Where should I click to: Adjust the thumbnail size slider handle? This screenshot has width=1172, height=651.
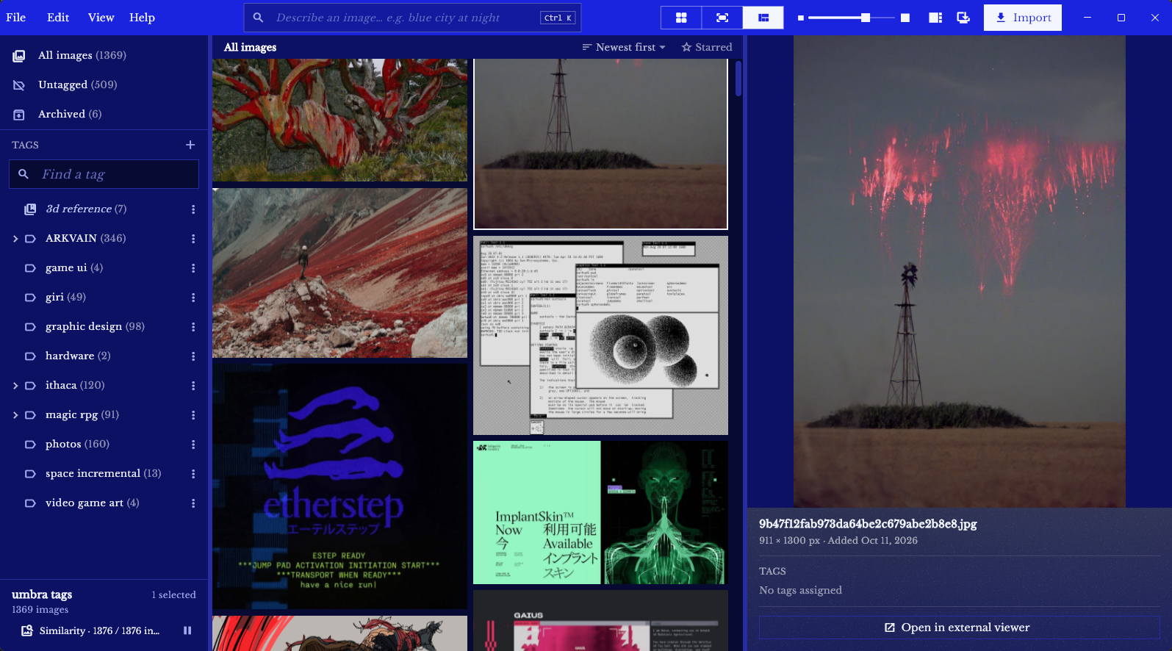point(866,18)
